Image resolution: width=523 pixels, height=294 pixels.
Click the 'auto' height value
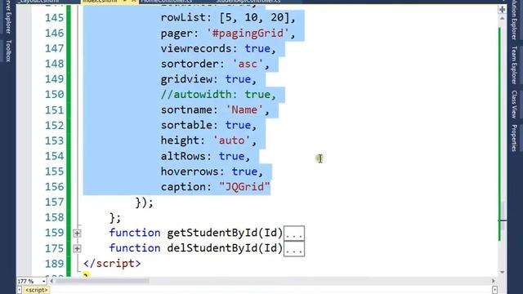pos(231,140)
